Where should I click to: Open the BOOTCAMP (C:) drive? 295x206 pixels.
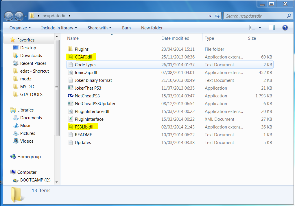[x=35, y=180]
